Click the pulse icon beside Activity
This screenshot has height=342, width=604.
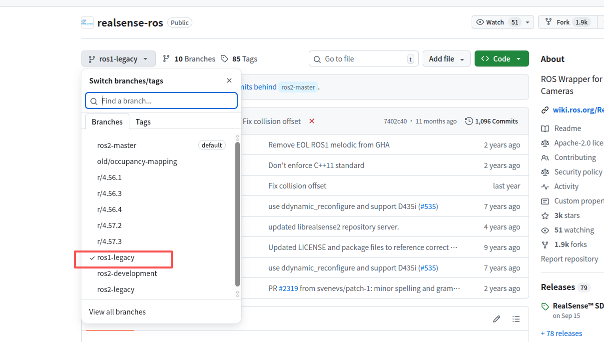(545, 186)
